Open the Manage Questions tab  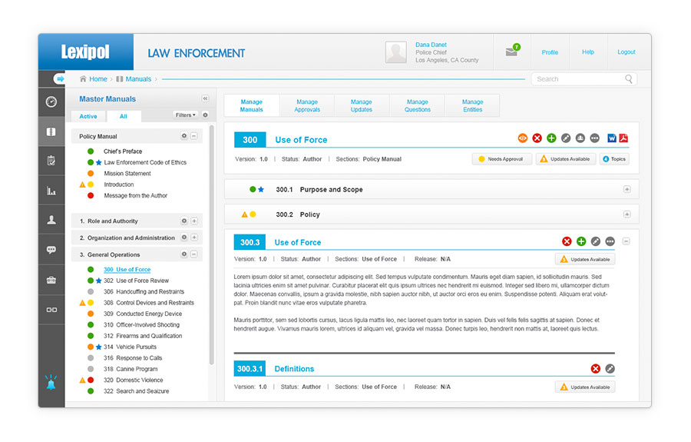[418, 105]
